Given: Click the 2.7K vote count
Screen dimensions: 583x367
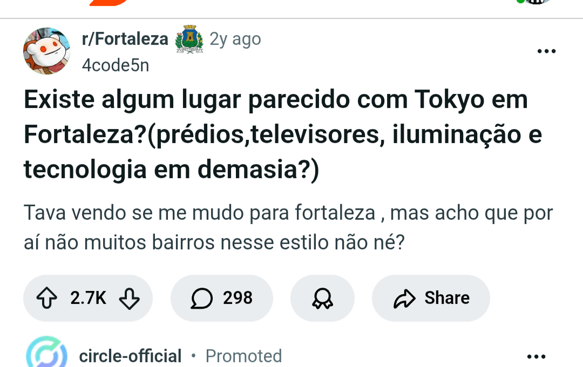Looking at the screenshot, I should (x=89, y=298).
